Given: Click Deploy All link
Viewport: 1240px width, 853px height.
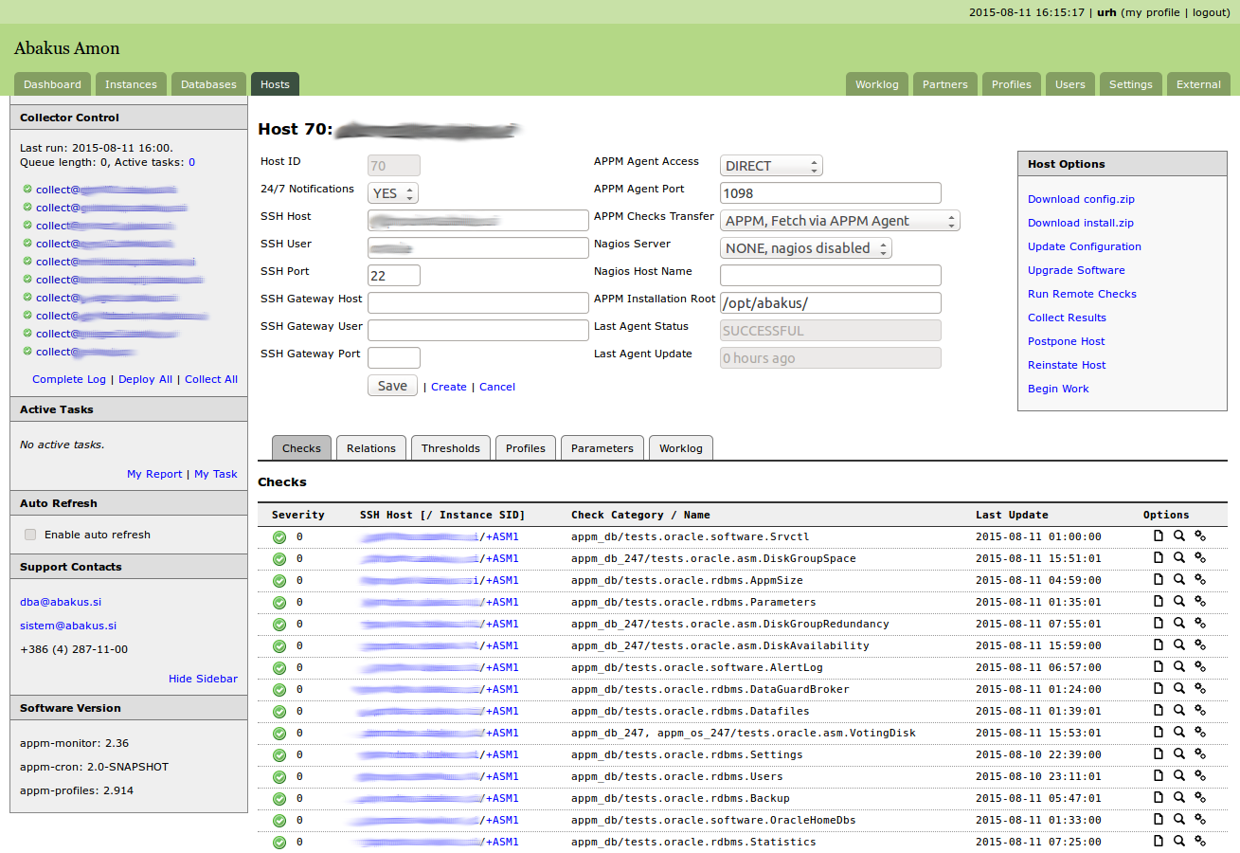Looking at the screenshot, I should point(145,379).
